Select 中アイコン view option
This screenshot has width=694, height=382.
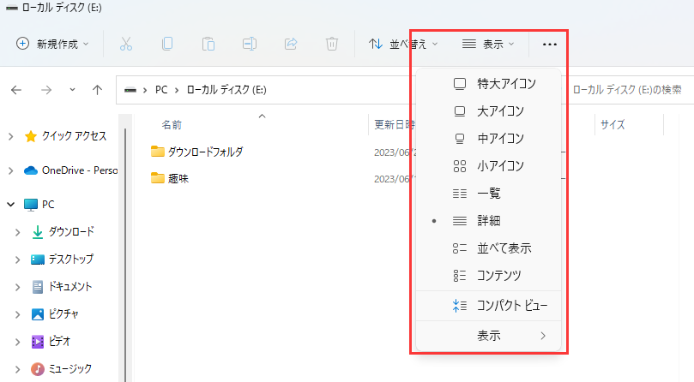click(x=489, y=139)
